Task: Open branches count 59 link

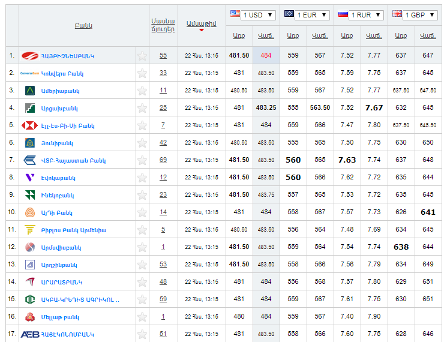Action: 163,299
